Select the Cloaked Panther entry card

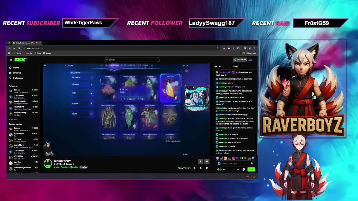[150, 117]
